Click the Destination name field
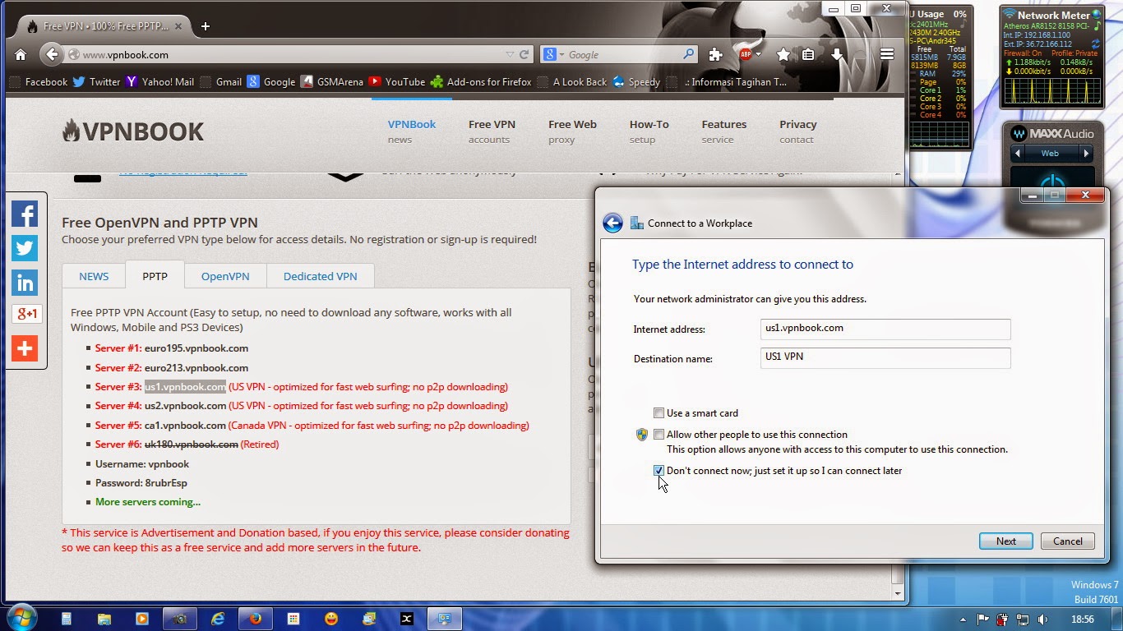 click(885, 358)
